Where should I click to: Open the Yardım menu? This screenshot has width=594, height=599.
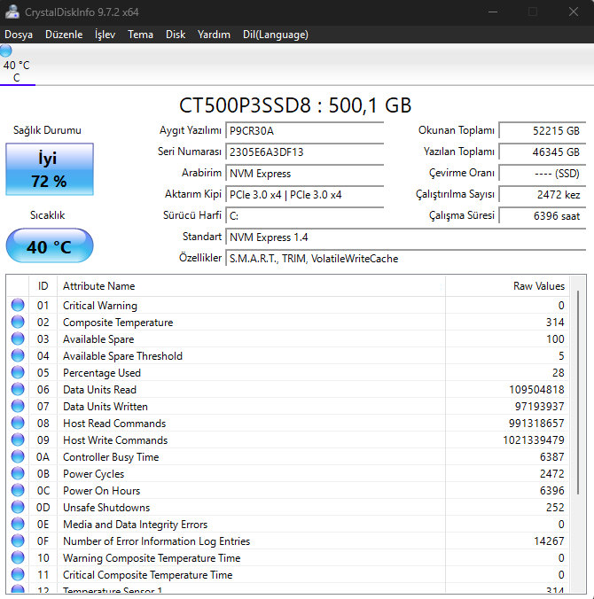click(214, 35)
